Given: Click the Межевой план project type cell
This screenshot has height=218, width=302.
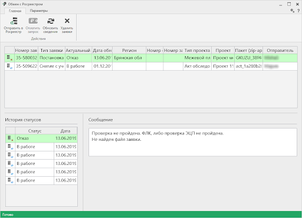Looking at the screenshot, I should pos(197,58).
